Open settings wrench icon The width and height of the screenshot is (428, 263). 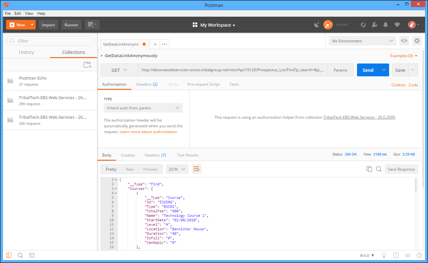tap(374, 25)
